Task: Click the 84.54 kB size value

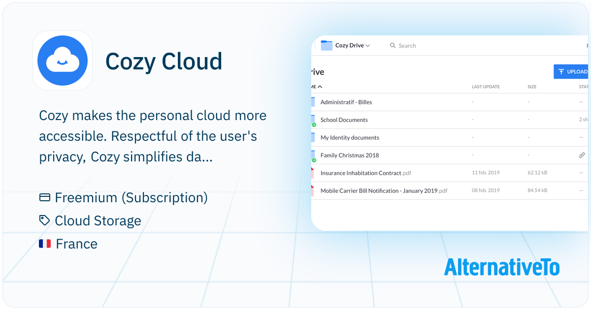Action: 537,190
